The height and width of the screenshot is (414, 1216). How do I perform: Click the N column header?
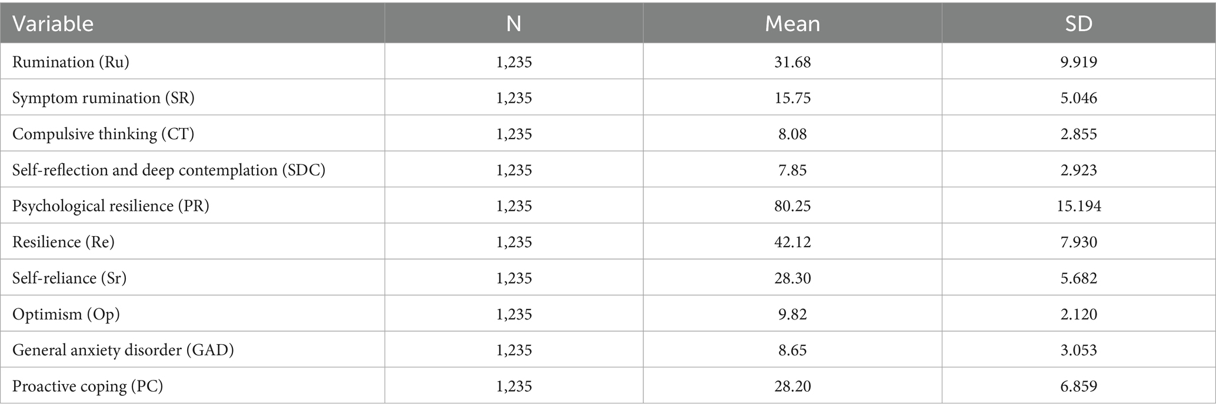(x=514, y=23)
